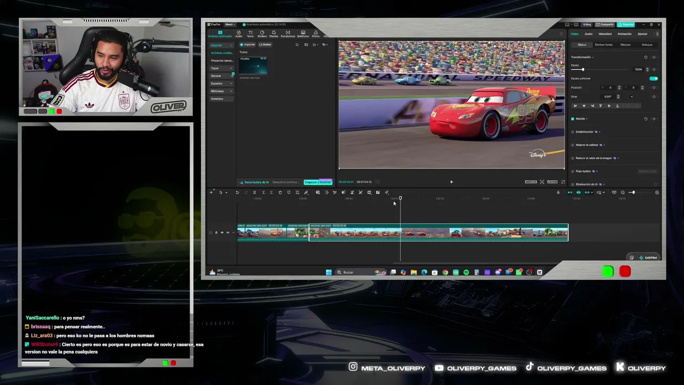Click the Compartir button

tap(606, 25)
